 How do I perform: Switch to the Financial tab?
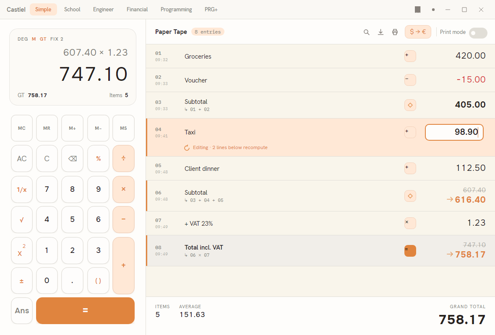pos(137,10)
